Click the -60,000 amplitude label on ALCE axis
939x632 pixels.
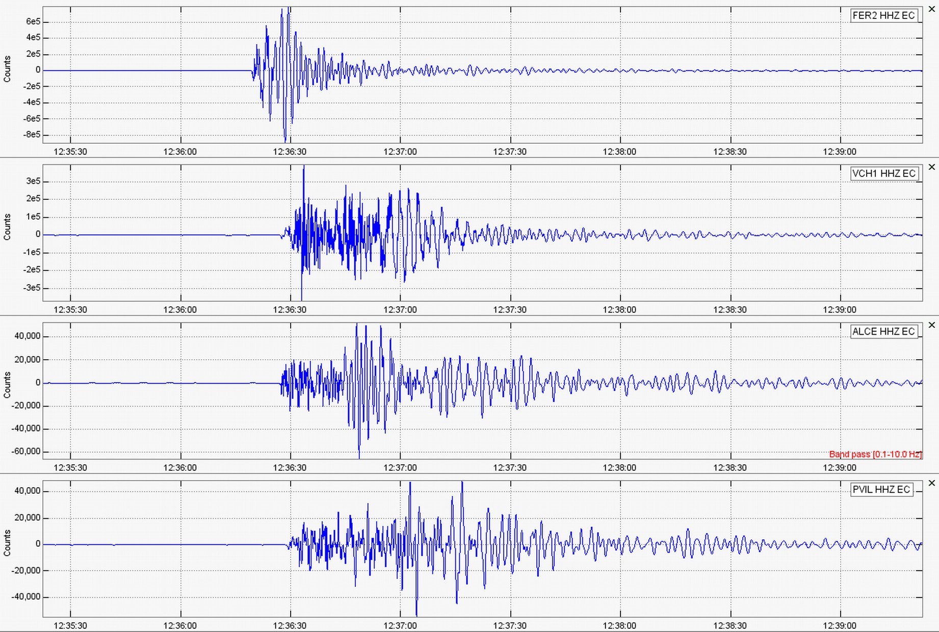pos(25,451)
